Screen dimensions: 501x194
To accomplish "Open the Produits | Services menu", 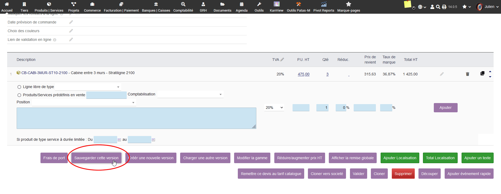I will [49, 7].
